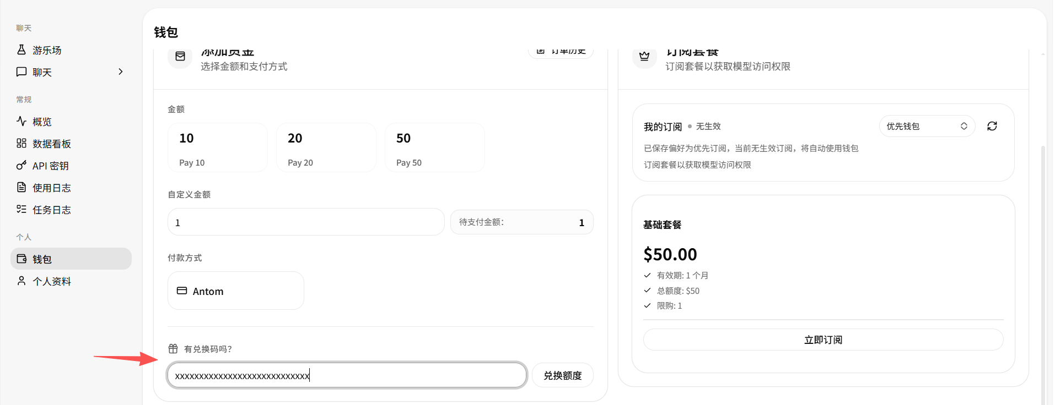This screenshot has height=405, width=1055.
Task: Click the 限购: 1 line
Action: 663,305
